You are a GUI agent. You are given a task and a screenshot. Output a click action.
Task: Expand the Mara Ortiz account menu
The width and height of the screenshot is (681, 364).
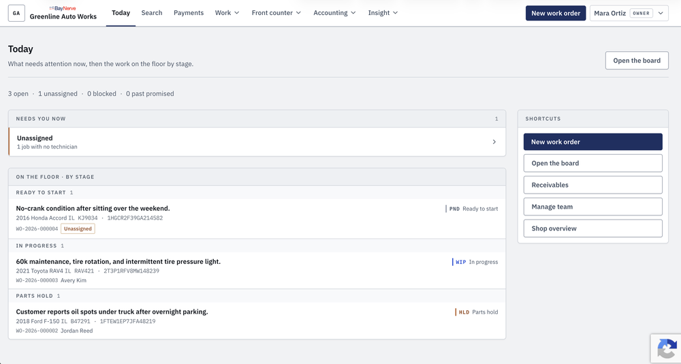pyautogui.click(x=629, y=13)
